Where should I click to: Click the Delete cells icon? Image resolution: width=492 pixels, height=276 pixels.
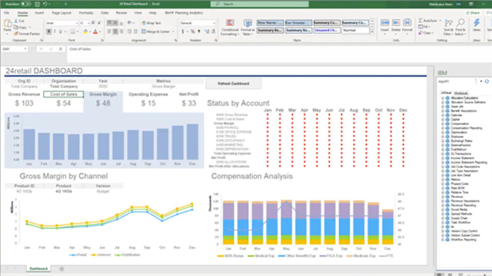pos(396,23)
